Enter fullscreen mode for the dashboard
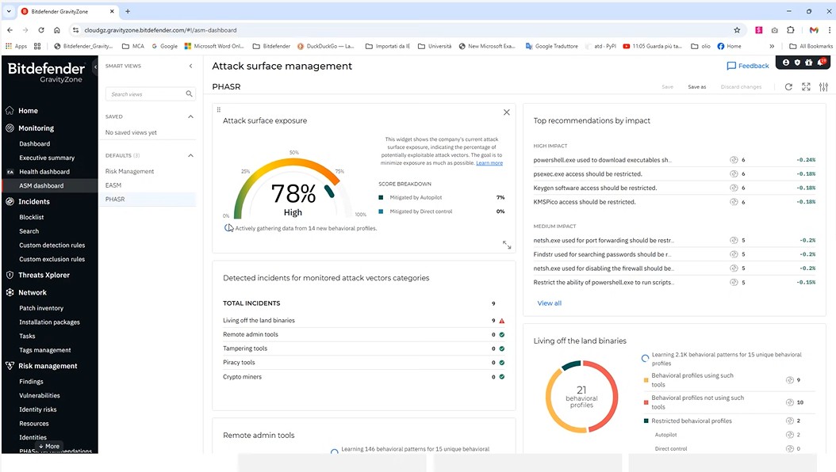Screen dimensions: 836x472 pyautogui.click(x=806, y=87)
